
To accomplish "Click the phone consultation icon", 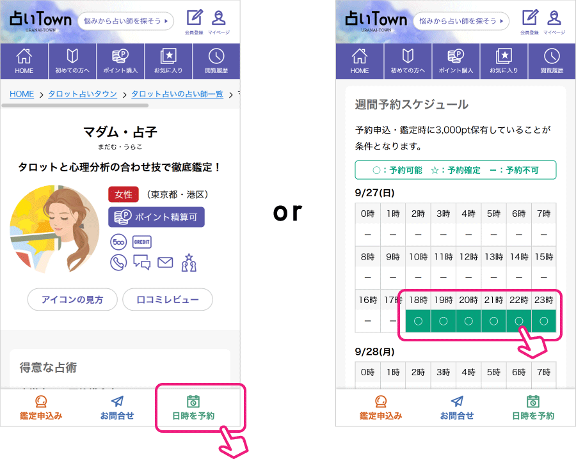I will pyautogui.click(x=118, y=262).
